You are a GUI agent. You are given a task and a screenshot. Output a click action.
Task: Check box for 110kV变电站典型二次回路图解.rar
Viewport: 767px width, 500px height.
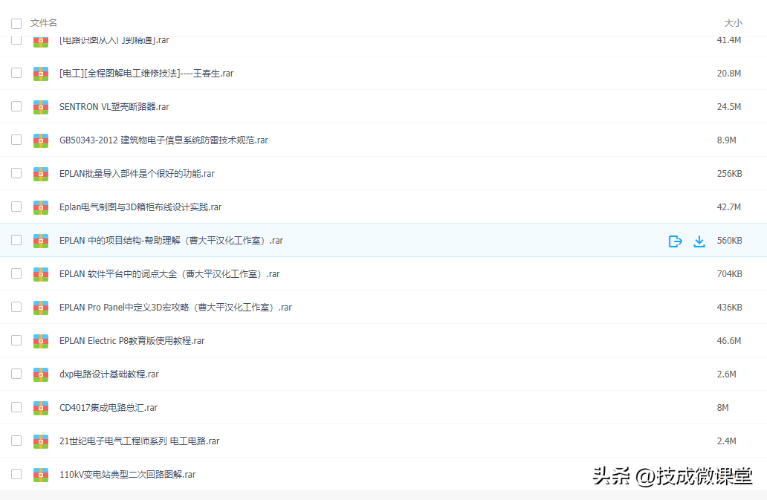pos(16,474)
